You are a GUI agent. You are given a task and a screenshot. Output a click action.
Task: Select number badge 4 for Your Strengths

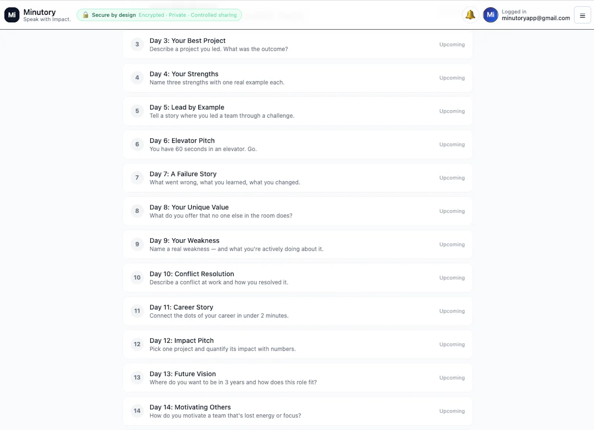137,78
